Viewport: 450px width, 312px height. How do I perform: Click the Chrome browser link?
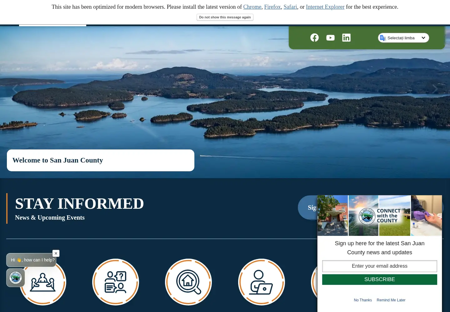[x=252, y=7]
